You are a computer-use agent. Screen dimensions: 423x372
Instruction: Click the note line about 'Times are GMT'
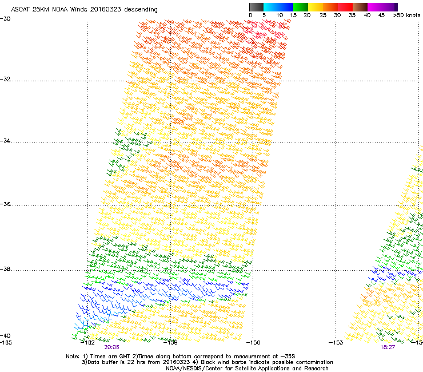pos(181,357)
